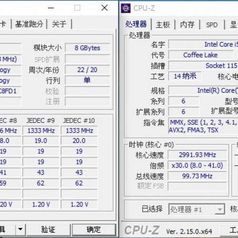The height and width of the screenshot is (238, 238).
Task: Click the 验证 button
Action: tap(48, 229)
